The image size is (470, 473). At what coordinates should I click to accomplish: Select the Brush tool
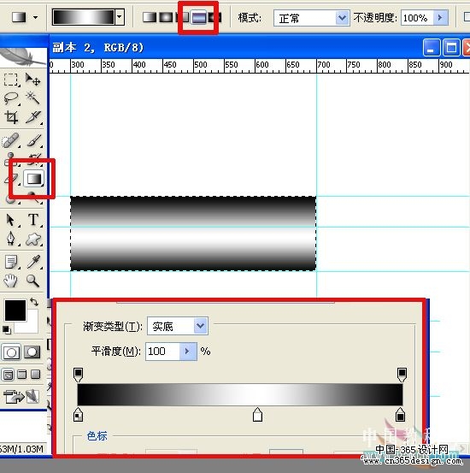pyautogui.click(x=34, y=140)
